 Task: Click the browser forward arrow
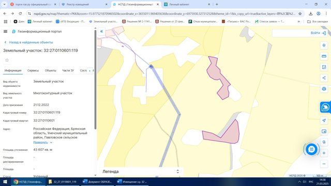[x=12, y=13]
